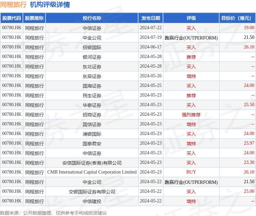Screen dimensions: 256x216
Task: Select the 浦银国际 cell
Action: point(92,134)
